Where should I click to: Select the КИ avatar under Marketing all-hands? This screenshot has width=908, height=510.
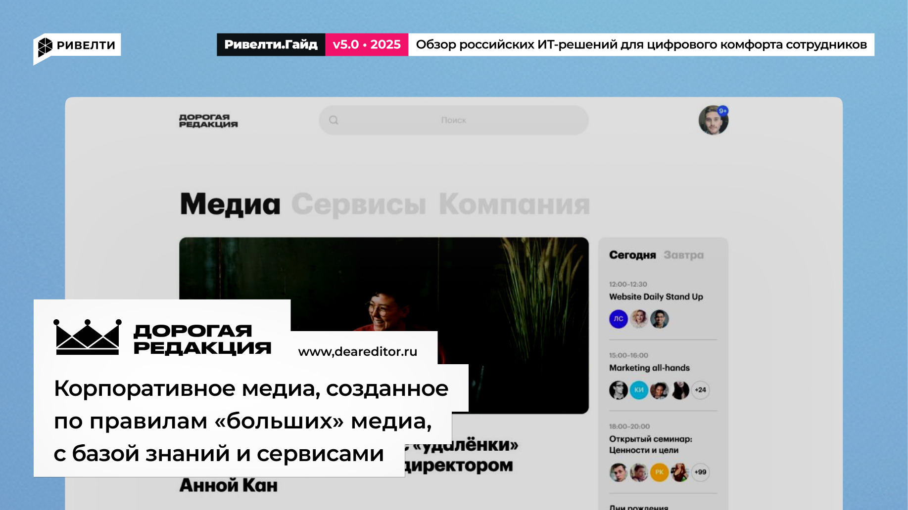(x=639, y=390)
